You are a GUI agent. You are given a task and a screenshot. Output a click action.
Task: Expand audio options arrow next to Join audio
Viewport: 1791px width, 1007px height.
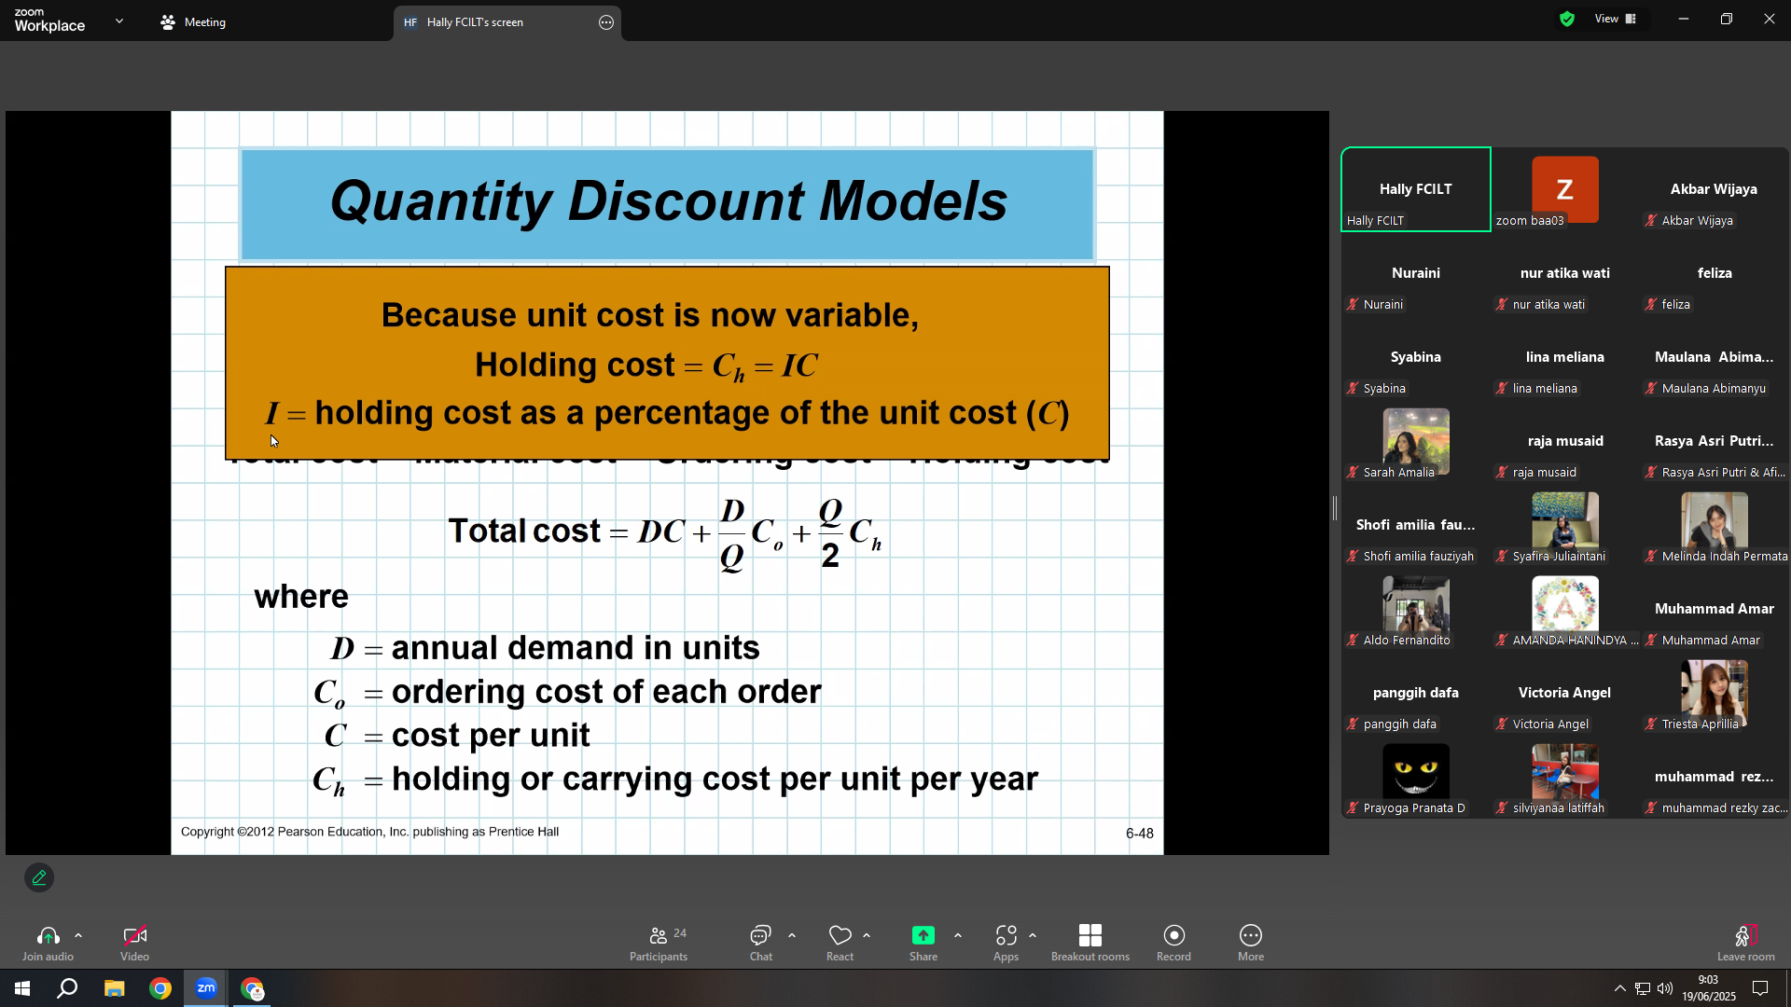click(x=78, y=935)
